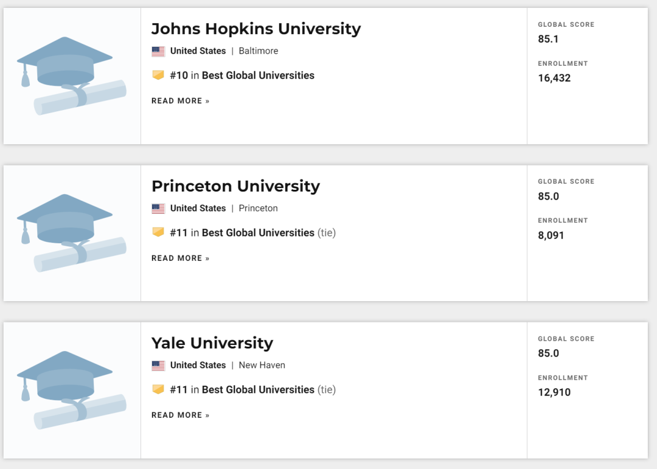Open the Yale University title link
The height and width of the screenshot is (469, 657).
point(212,343)
